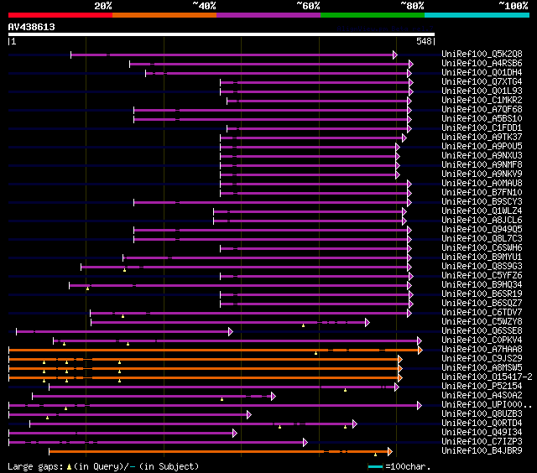Click the arrowhead ending the Q8UZB3 alignment

point(249,415)
